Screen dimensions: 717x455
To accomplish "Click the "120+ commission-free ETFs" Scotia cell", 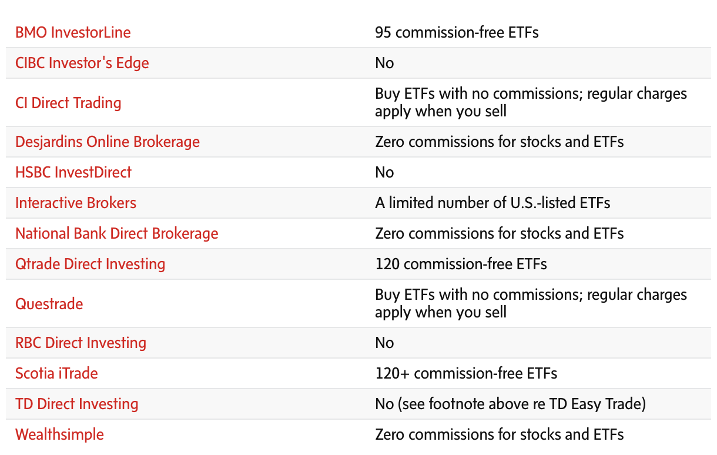I will 466,373.
